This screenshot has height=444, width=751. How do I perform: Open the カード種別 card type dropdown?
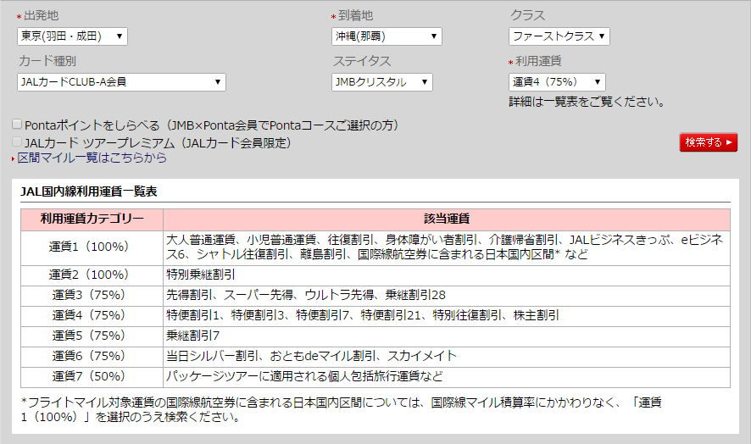(121, 82)
